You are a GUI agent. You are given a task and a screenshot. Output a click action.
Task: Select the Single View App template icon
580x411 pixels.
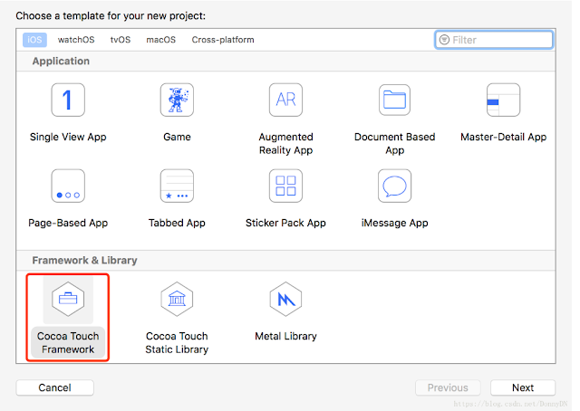click(68, 100)
